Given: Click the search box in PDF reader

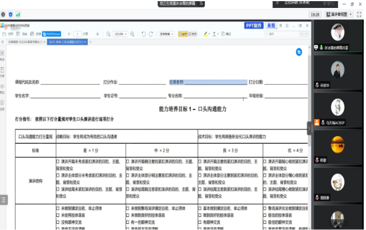Looking at the screenshot, I should coord(282,34).
